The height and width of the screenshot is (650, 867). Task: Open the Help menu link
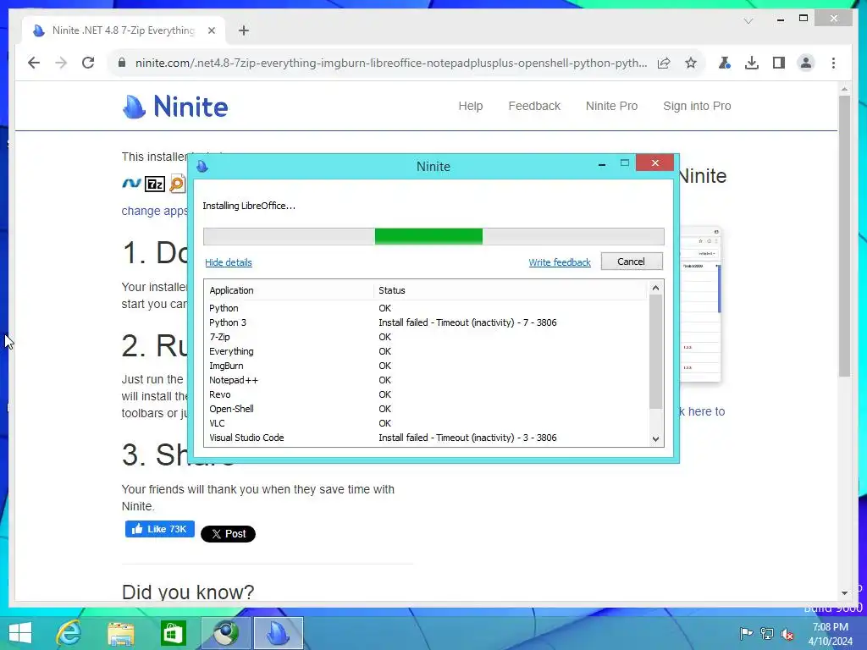(x=471, y=106)
